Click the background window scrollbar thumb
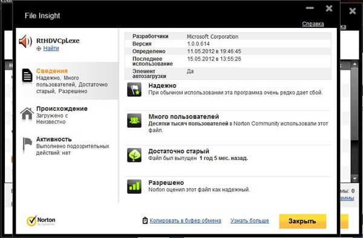 (x=355, y=104)
